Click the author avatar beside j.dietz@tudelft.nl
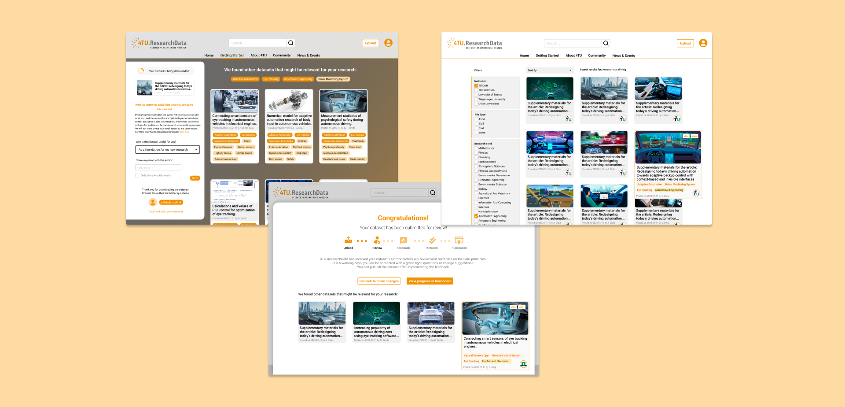The image size is (845, 407). click(153, 202)
